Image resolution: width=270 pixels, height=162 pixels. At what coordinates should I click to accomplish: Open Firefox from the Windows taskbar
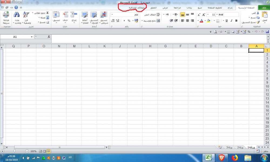coord(234,157)
